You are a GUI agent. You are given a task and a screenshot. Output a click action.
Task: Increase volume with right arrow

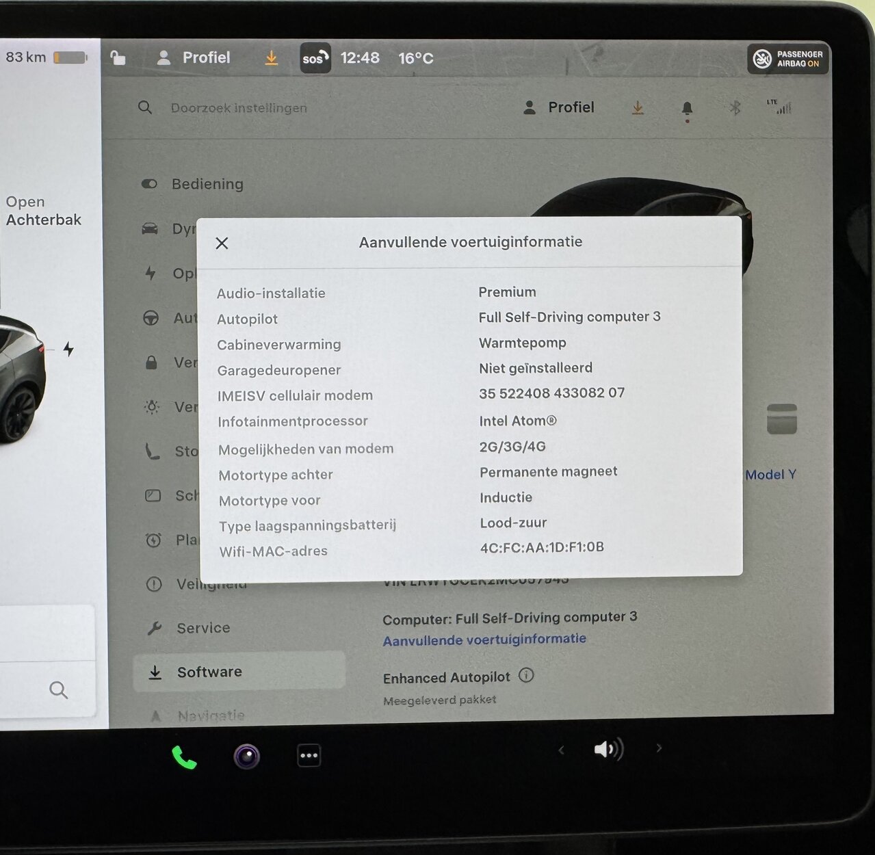point(659,748)
